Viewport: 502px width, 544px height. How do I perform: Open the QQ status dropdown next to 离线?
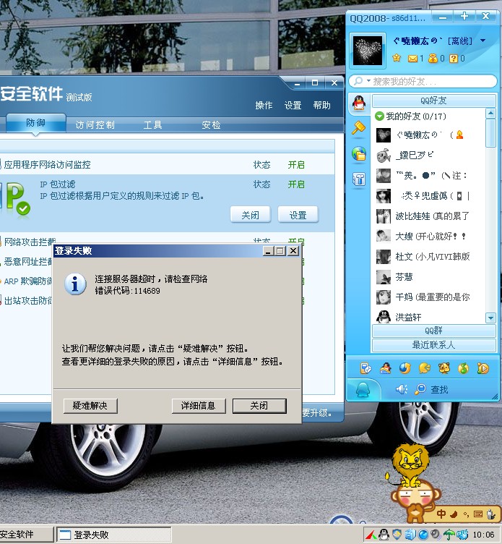tap(483, 41)
